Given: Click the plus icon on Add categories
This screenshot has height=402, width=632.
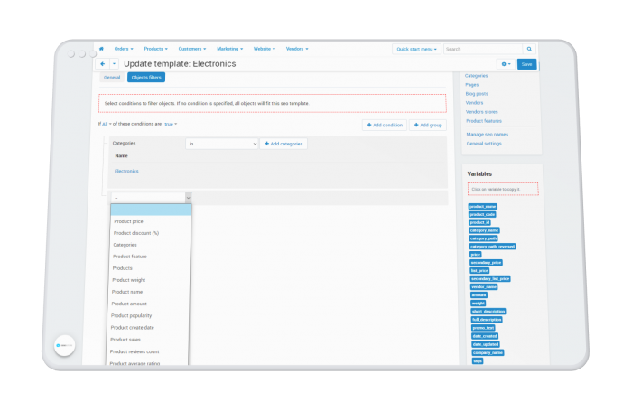Looking at the screenshot, I should click(266, 144).
